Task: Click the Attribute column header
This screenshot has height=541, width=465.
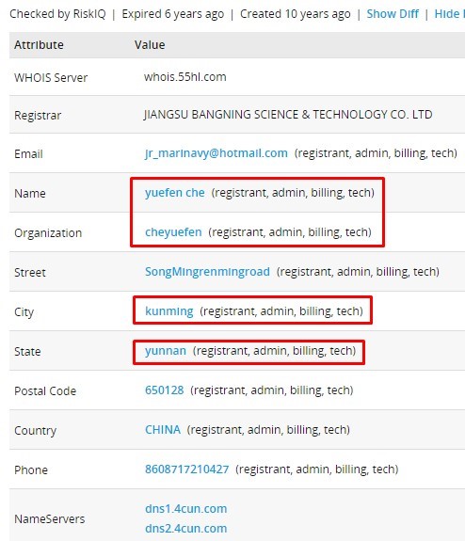Action: 39,45
